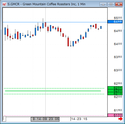Select the green 6213 price label
Viewport: 125px width, 124px height.
[115, 93]
